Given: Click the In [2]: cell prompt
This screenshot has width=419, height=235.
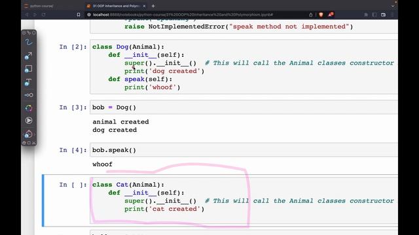Looking at the screenshot, I should (x=73, y=47).
